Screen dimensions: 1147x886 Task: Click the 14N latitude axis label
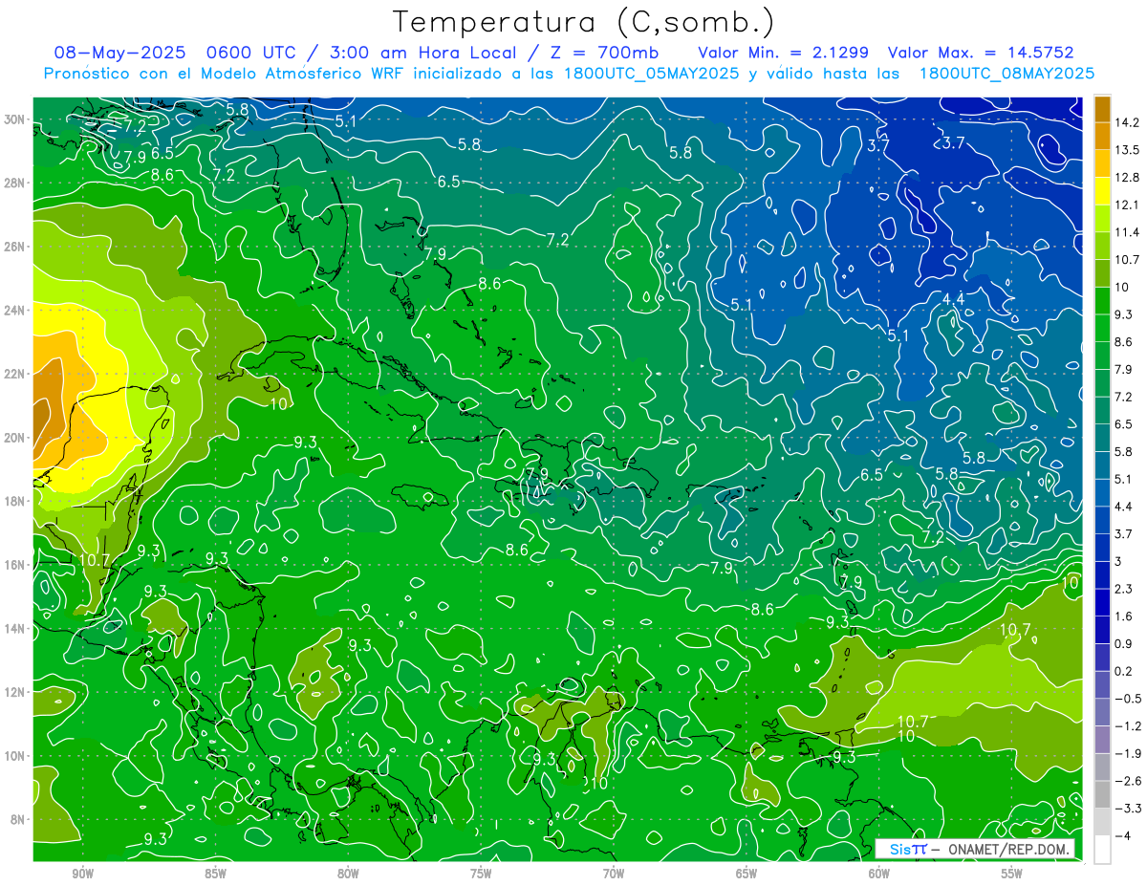click(15, 629)
